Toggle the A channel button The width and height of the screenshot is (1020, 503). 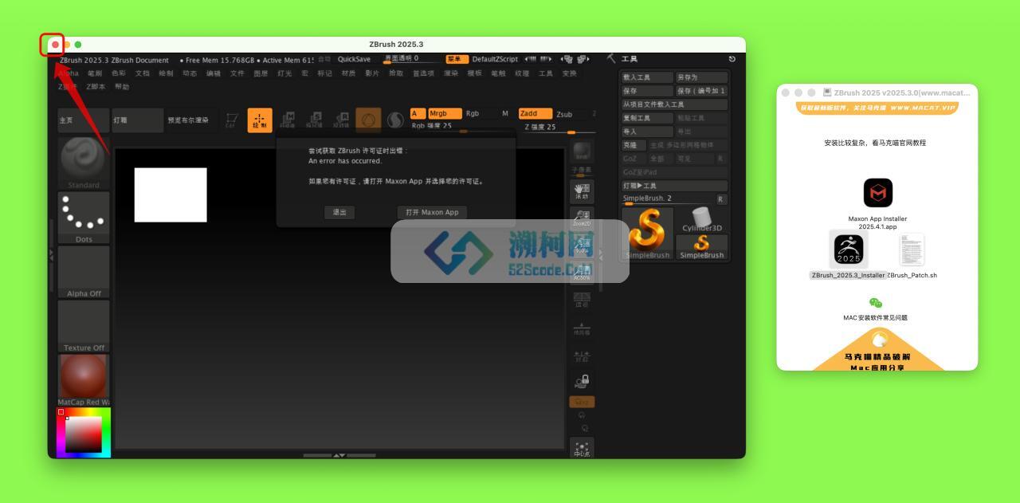[418, 113]
